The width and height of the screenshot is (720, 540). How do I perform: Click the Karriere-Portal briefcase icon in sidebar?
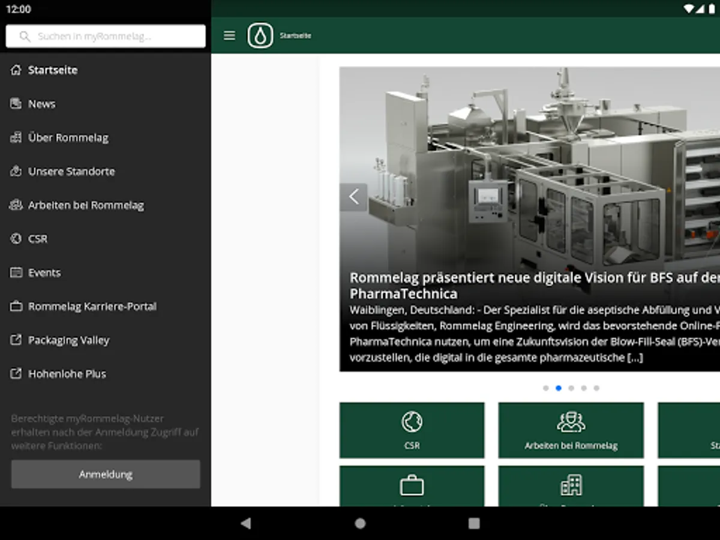pos(16,306)
